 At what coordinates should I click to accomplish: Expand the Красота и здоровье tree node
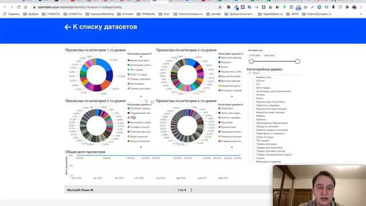point(249,105)
